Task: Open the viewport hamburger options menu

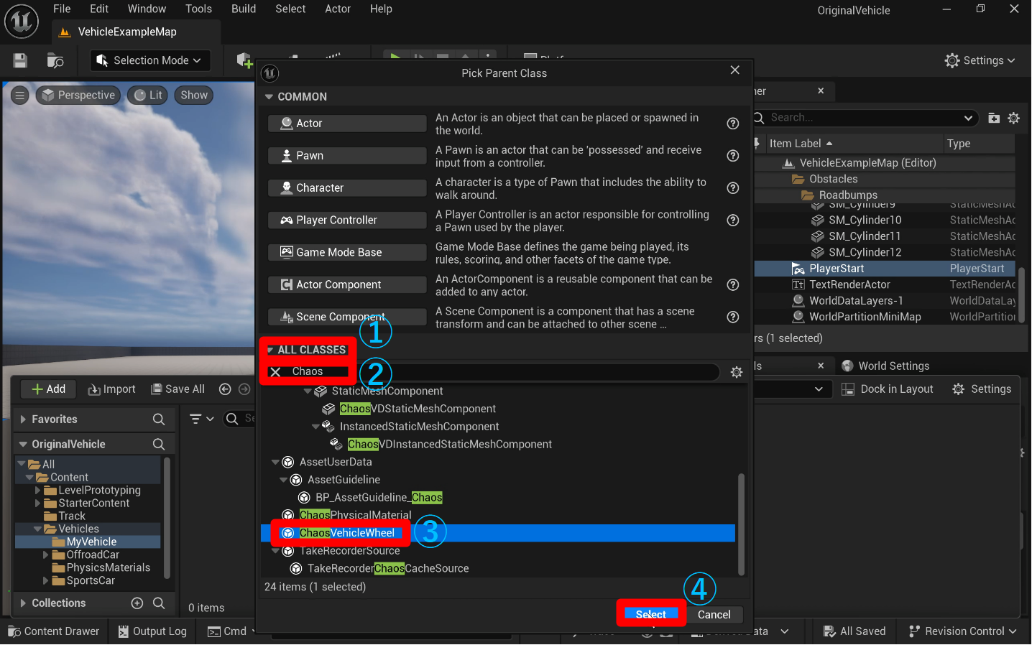Action: [x=20, y=95]
